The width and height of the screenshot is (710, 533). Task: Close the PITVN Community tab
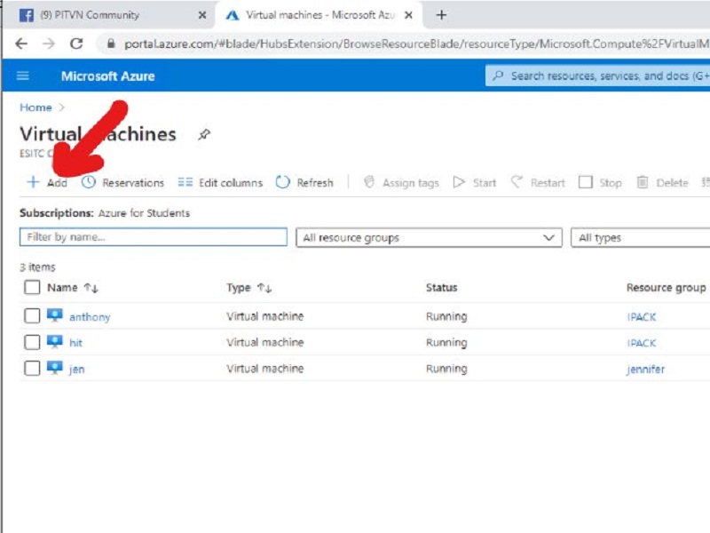coord(202,15)
